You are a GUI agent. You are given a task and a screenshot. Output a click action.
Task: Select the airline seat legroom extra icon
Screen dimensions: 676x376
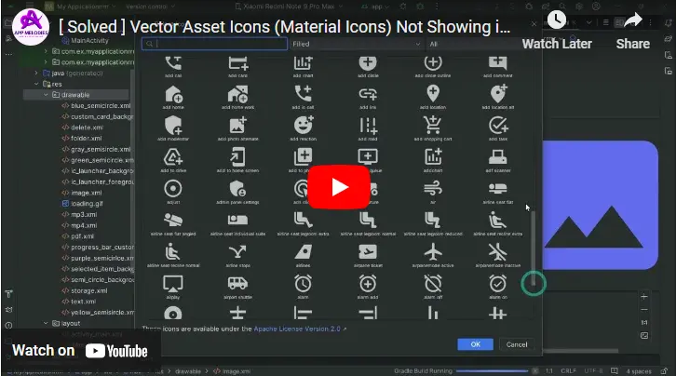pos(303,220)
